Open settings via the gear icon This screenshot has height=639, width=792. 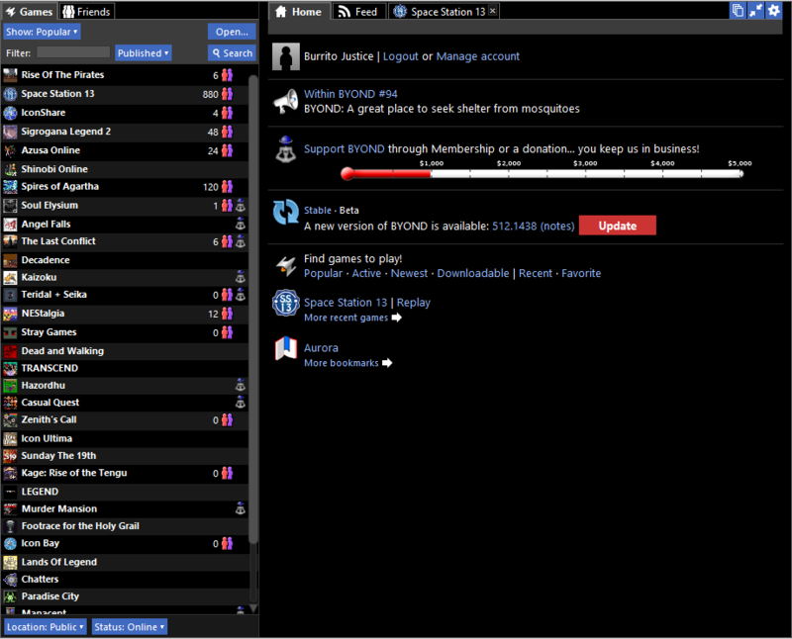click(x=774, y=11)
